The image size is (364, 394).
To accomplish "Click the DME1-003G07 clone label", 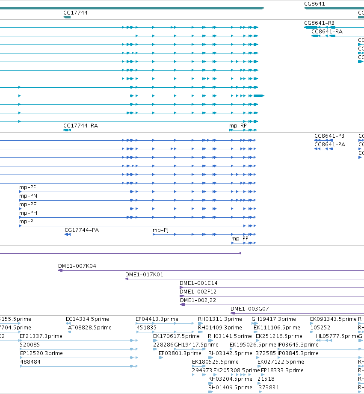I will click(x=250, y=308).
